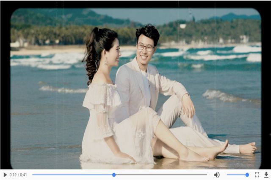This screenshot has width=271, height=180.
Task: Download the video
Action: pyautogui.click(x=266, y=175)
